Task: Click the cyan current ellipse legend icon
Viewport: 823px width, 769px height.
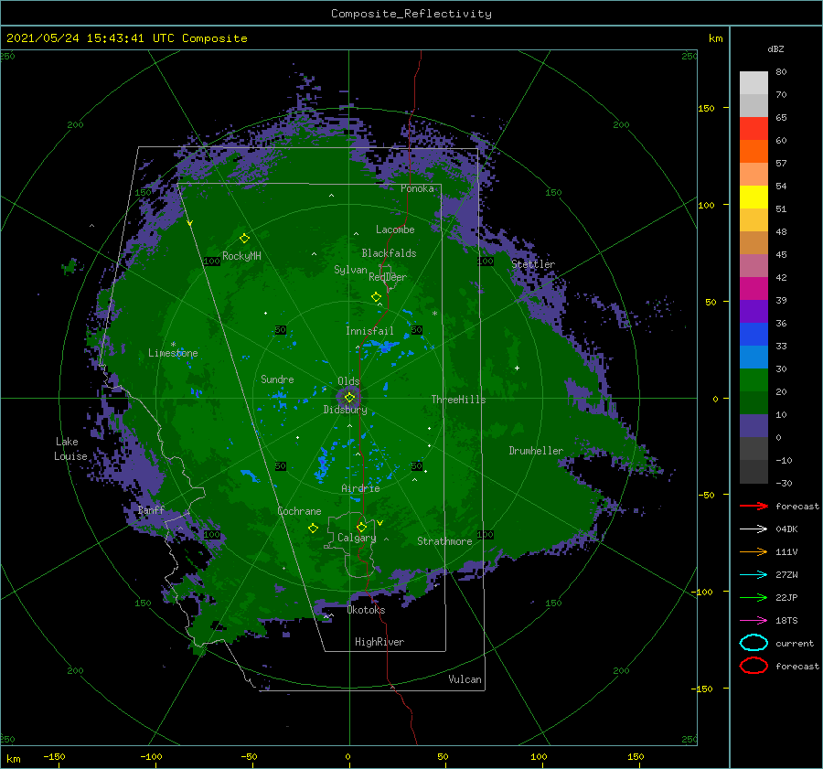Action: click(x=754, y=643)
